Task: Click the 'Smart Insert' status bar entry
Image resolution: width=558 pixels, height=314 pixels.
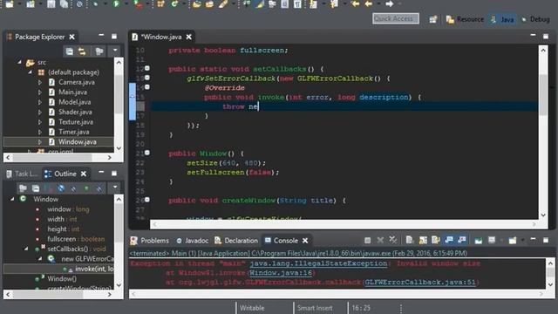Action: point(315,308)
